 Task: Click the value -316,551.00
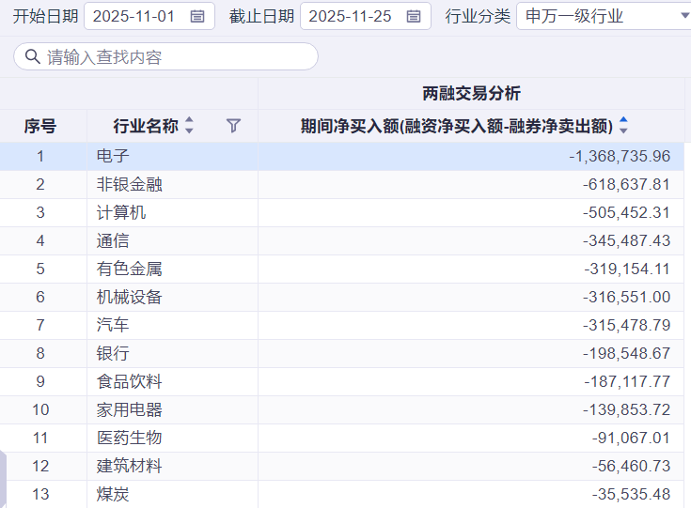tap(626, 297)
